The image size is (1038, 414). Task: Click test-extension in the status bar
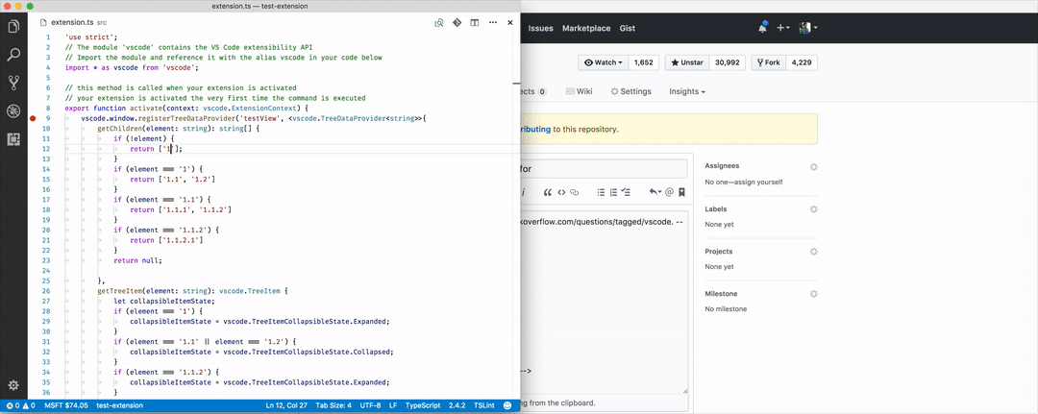point(120,405)
